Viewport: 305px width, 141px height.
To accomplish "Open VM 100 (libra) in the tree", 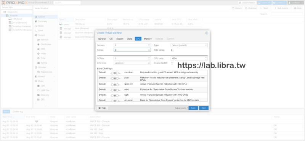I will [17, 19].
